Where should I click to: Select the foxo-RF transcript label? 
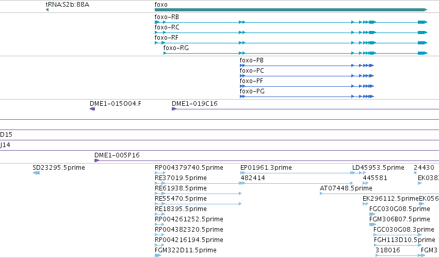[x=166, y=38]
